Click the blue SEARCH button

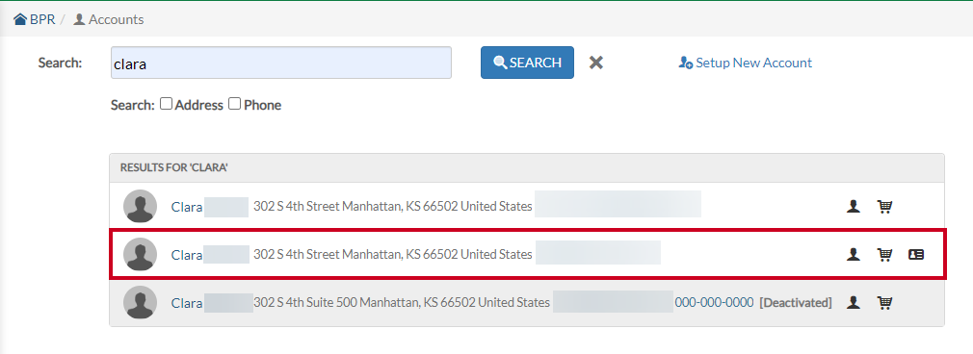527,63
